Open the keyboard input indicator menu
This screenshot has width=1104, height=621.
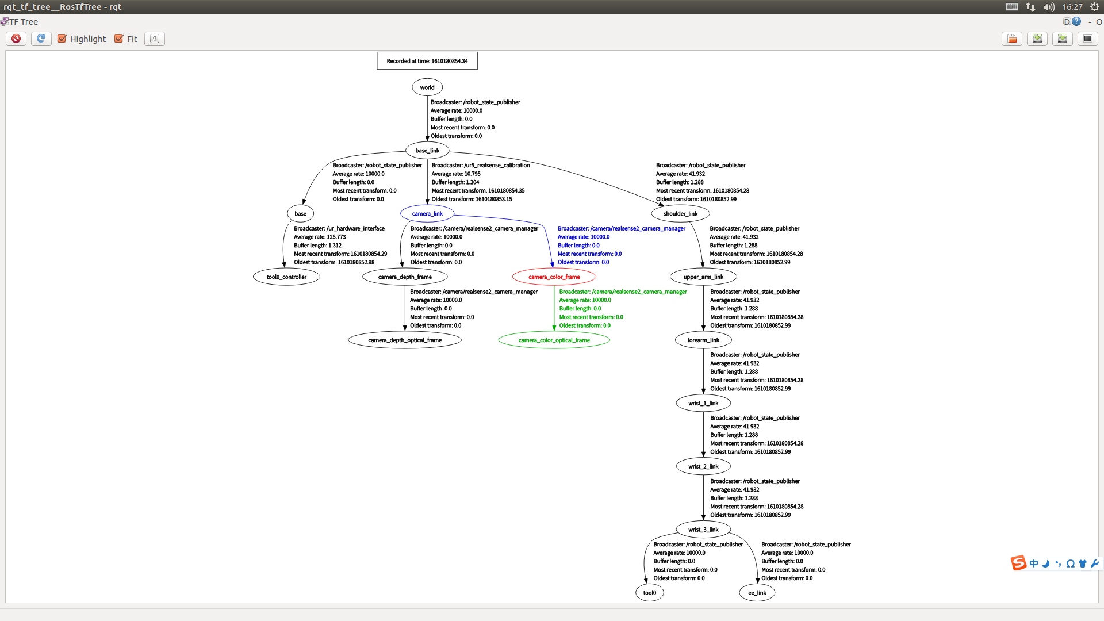pos(1012,7)
